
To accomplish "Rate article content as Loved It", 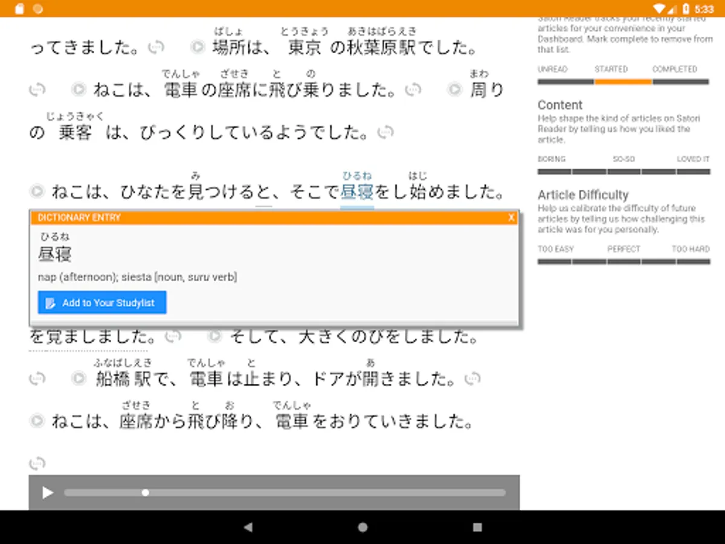I will pyautogui.click(x=693, y=172).
